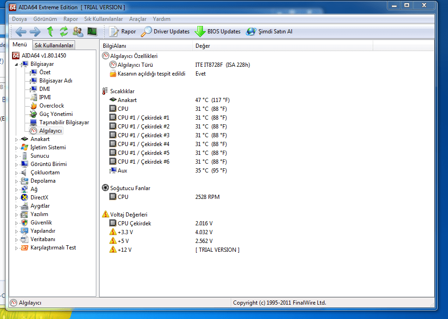Click the Taşınabilir Bilgisayar laptop icon

click(x=33, y=122)
